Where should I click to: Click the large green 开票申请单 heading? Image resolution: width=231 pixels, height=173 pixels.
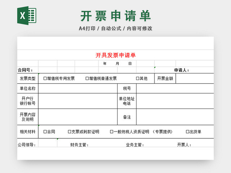click(x=115, y=16)
